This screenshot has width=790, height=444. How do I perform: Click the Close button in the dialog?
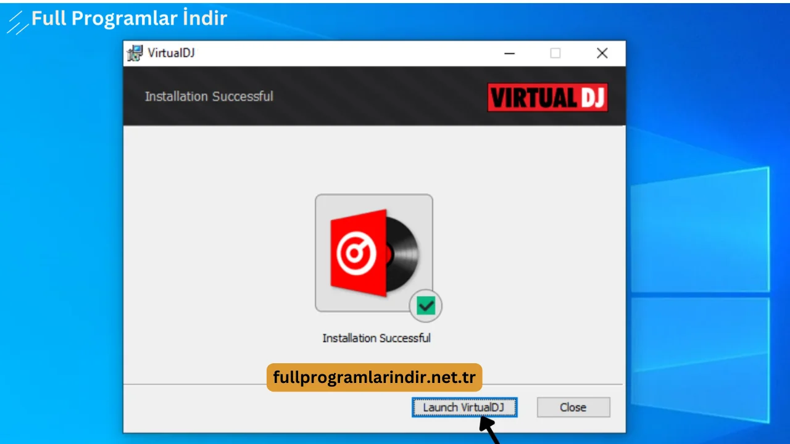(x=573, y=408)
